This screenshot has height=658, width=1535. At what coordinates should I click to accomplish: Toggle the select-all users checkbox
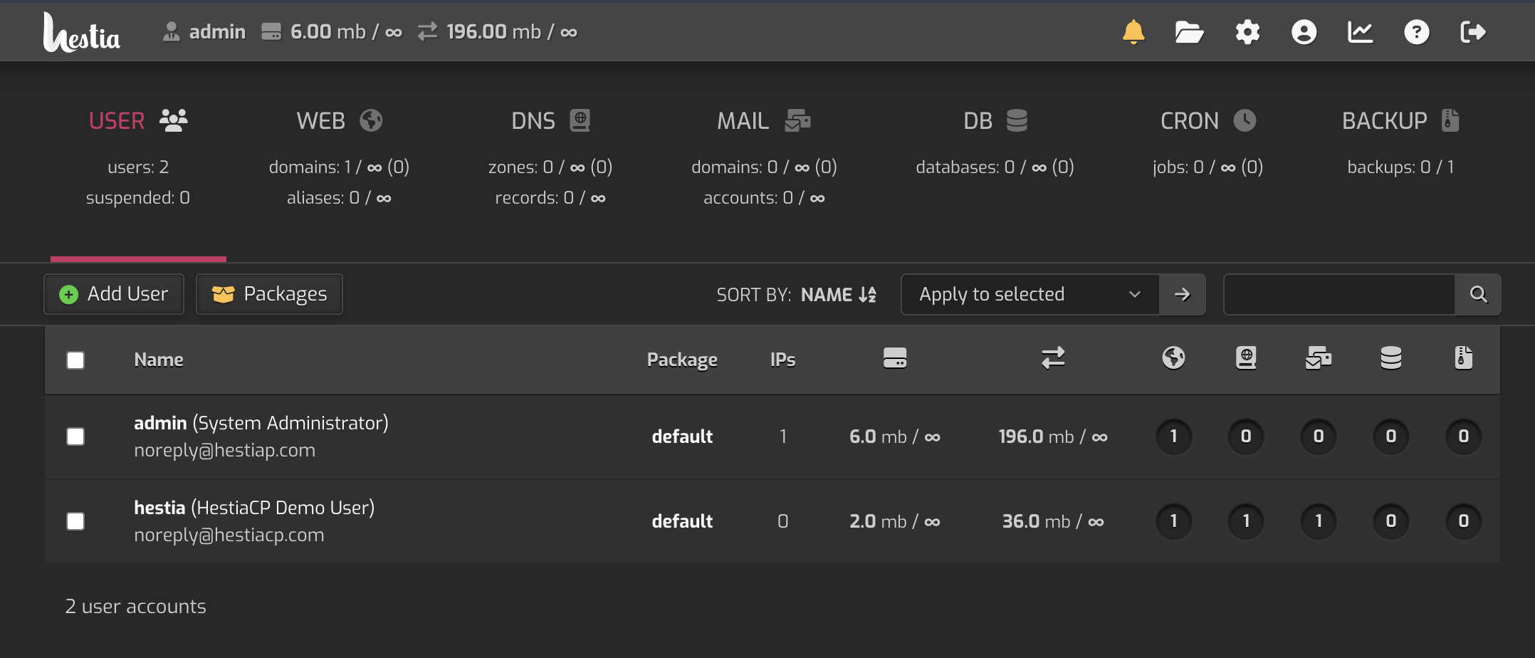[75, 360]
